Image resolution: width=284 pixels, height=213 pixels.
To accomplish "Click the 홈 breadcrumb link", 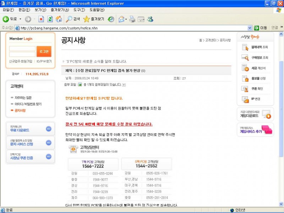I will point(201,40).
